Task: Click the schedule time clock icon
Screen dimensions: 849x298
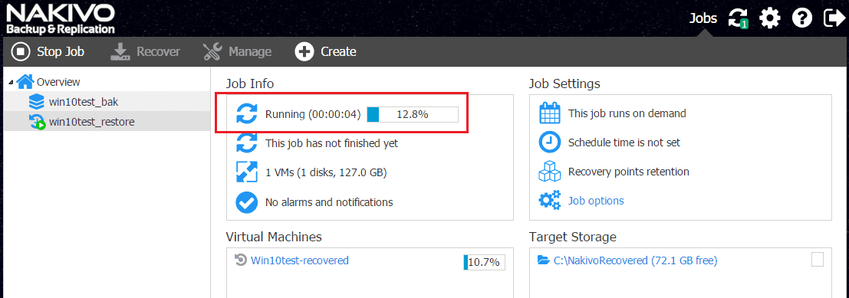Action: click(550, 142)
